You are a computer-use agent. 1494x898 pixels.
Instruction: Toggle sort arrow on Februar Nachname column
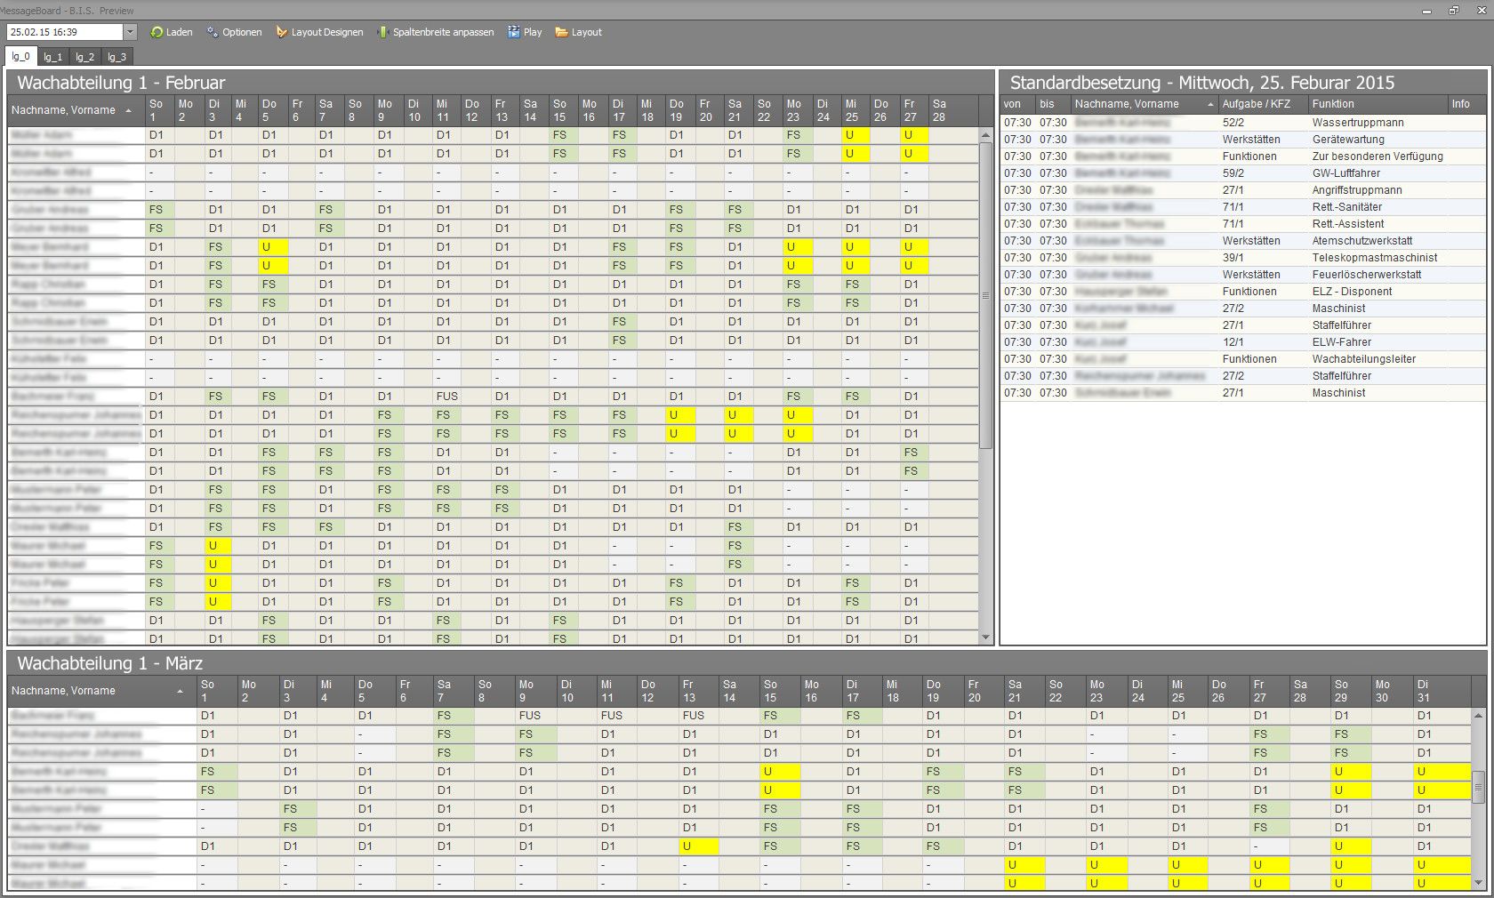point(129,110)
